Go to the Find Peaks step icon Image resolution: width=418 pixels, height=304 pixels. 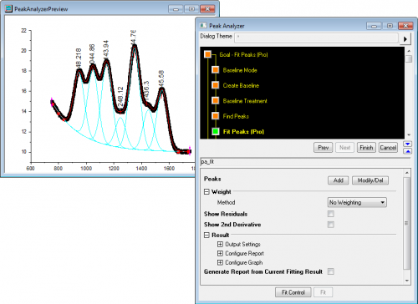[x=216, y=116]
